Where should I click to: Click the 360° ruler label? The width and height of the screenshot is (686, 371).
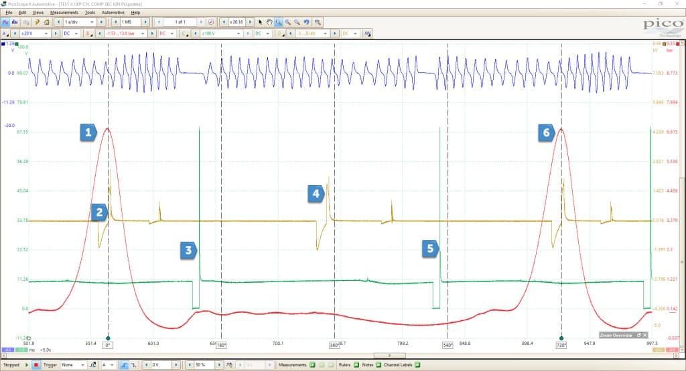pos(334,345)
